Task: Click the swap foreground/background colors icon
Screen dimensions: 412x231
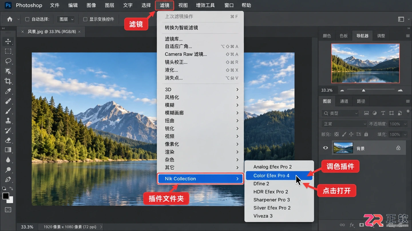Action: (11, 189)
